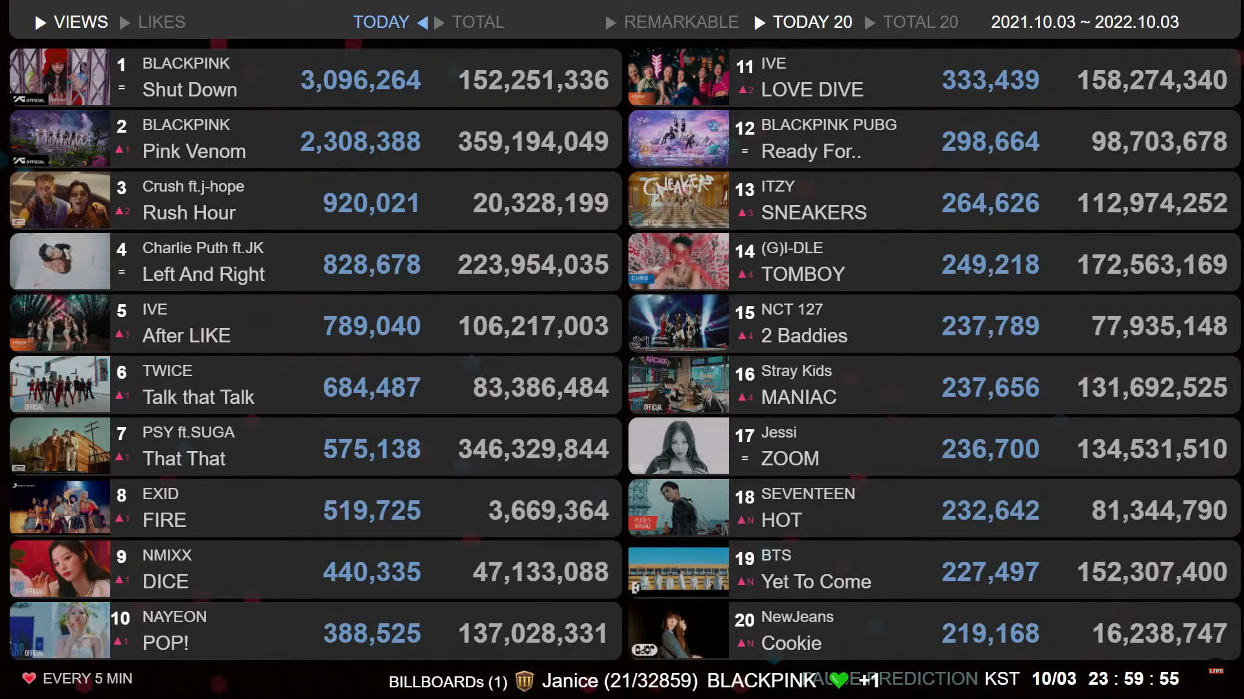Open the BLACKPINK PUBG Ready For thumbnail
Image resolution: width=1244 pixels, height=699 pixels.
point(678,139)
